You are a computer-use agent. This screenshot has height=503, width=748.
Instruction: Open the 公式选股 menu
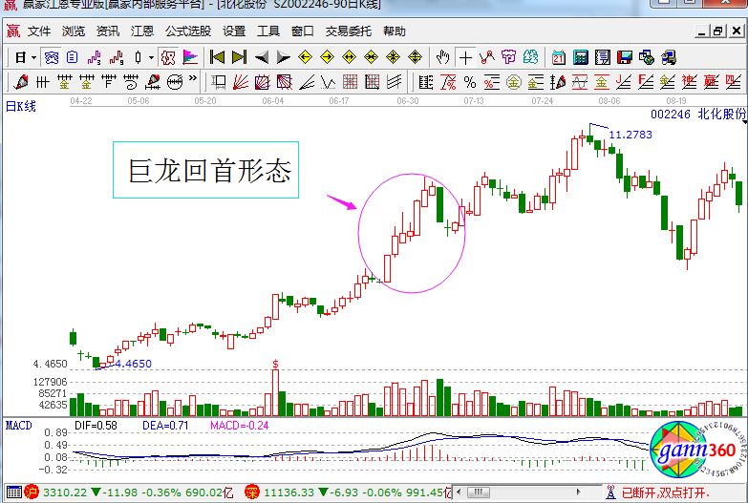[188, 31]
